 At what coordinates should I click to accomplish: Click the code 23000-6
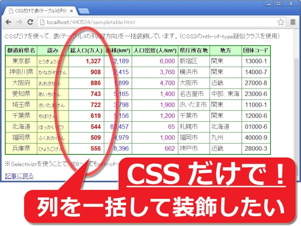point(256,94)
